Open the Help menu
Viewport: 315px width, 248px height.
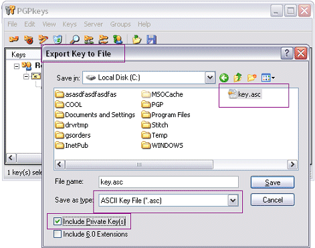coord(144,24)
